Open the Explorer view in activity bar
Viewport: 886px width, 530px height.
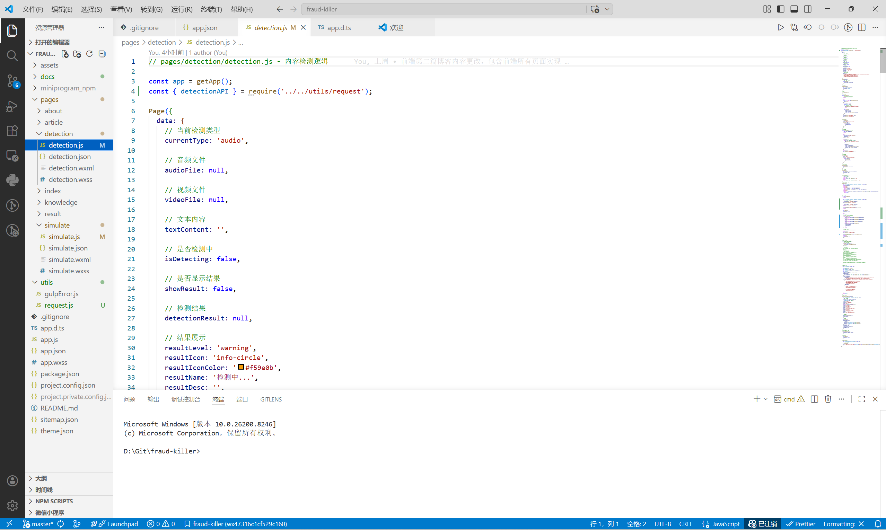point(12,30)
